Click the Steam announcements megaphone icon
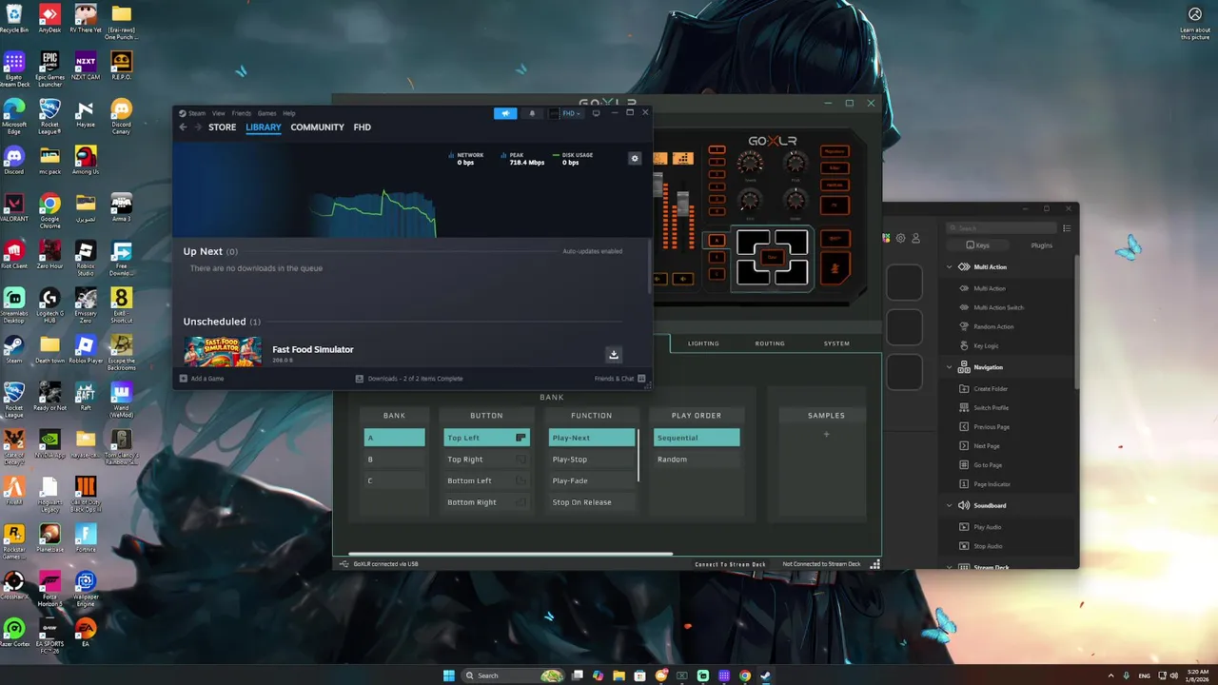The image size is (1218, 685). (505, 113)
